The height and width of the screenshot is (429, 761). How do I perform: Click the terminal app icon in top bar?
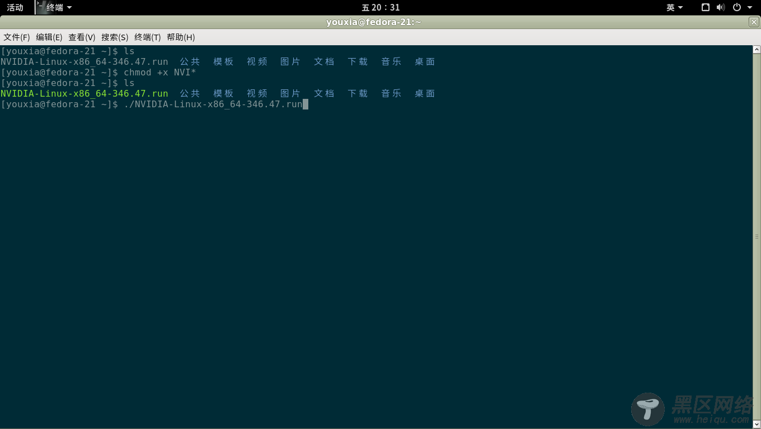point(41,7)
